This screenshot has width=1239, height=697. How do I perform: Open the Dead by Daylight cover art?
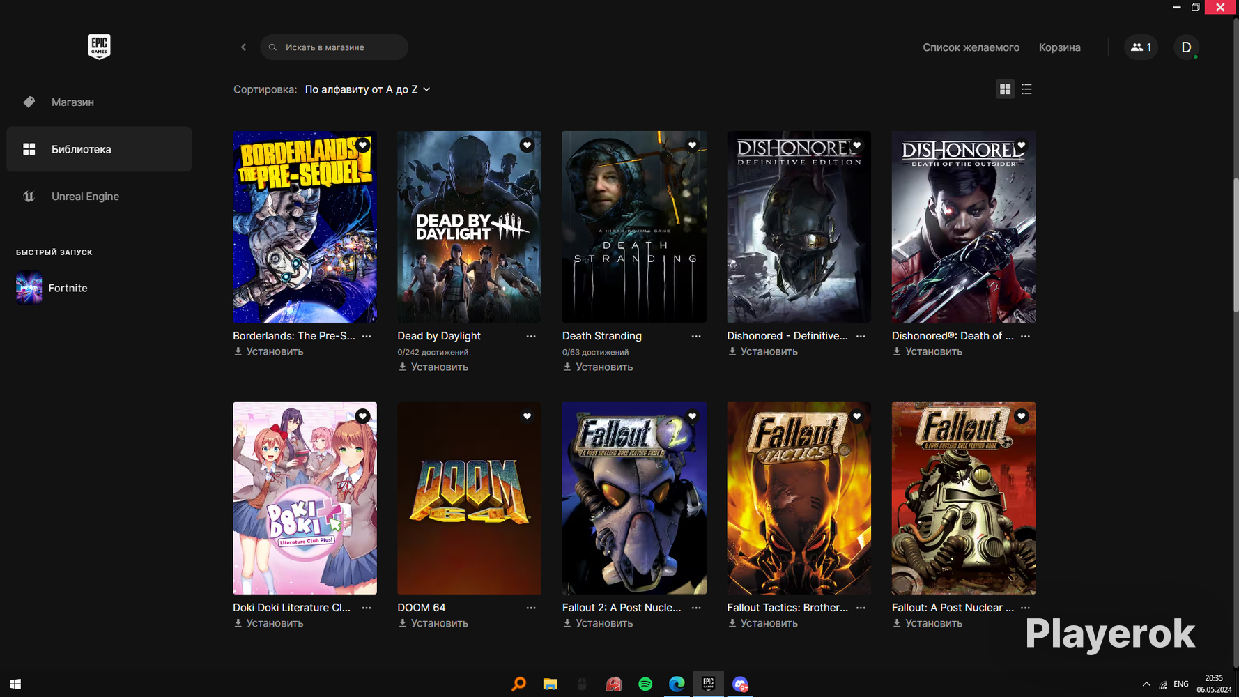pos(469,227)
